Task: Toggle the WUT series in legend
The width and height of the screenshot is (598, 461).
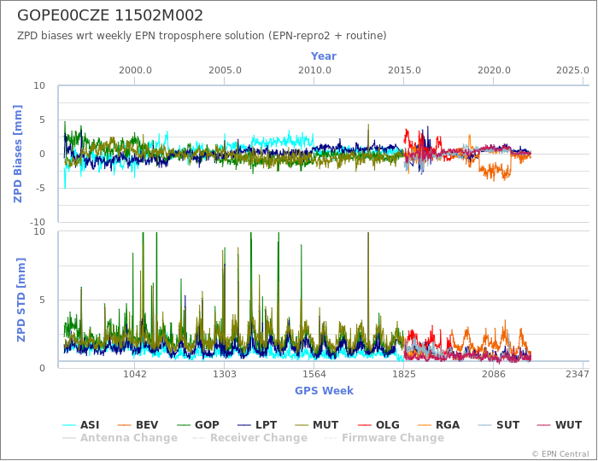Action: click(x=560, y=425)
